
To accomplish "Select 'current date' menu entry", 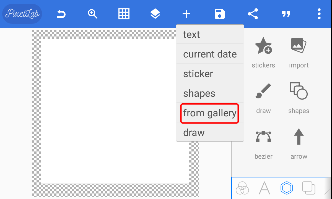I will pos(210,54).
